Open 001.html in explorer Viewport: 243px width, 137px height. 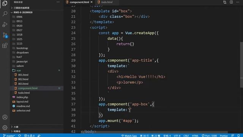[x=37, y=75]
